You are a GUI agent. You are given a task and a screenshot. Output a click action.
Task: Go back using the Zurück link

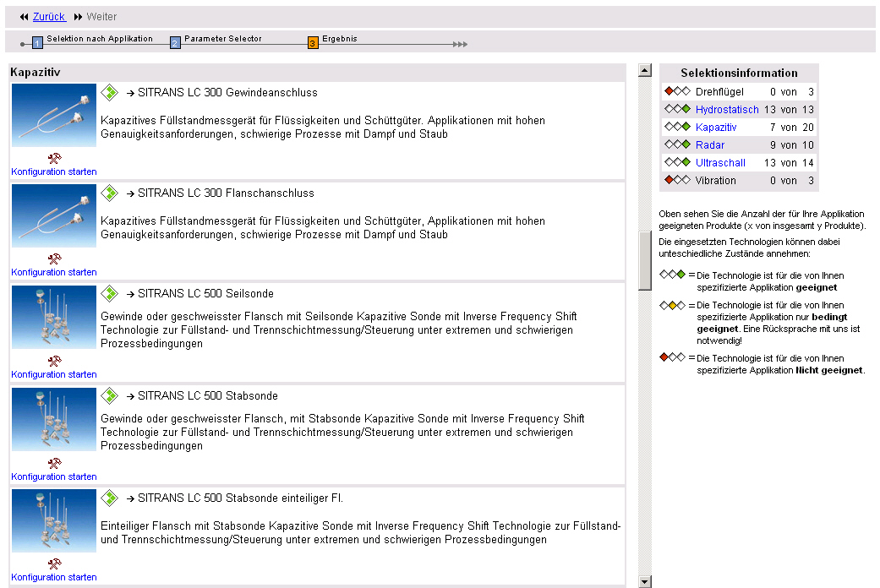[49, 17]
